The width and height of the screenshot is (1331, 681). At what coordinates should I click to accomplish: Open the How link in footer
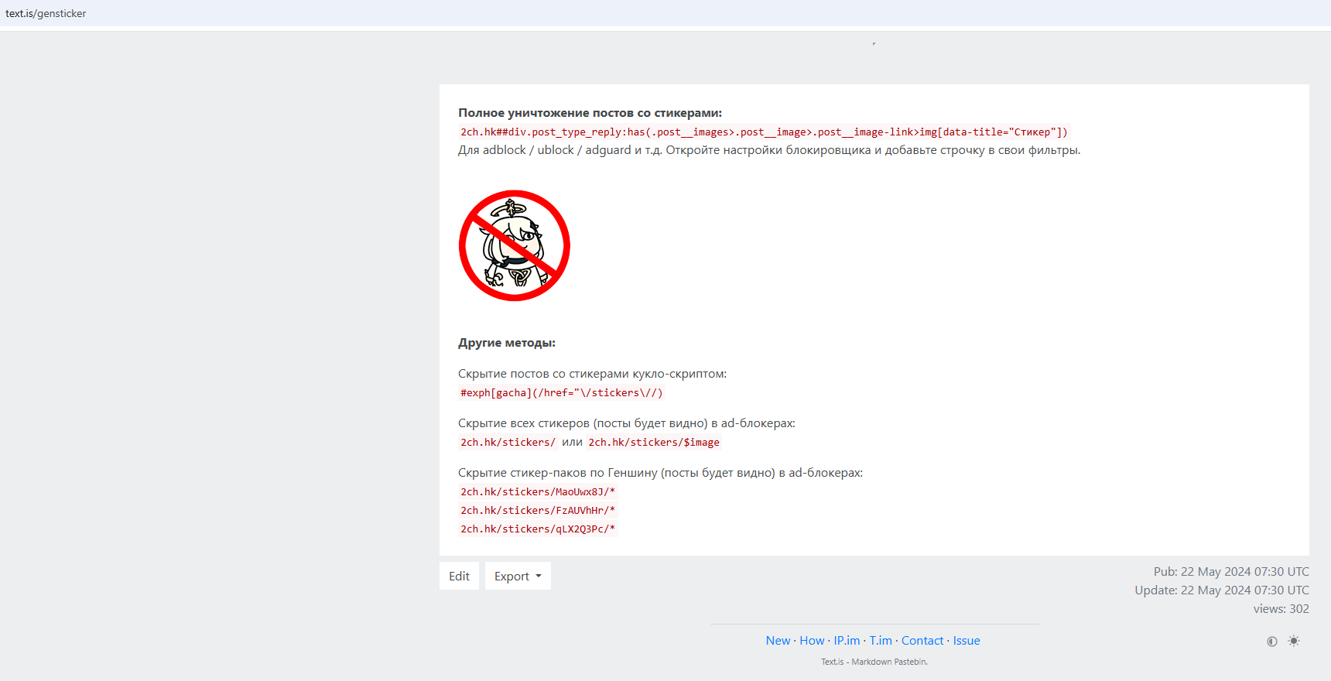click(812, 641)
